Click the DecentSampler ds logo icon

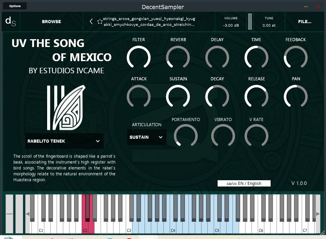pos(10,22)
